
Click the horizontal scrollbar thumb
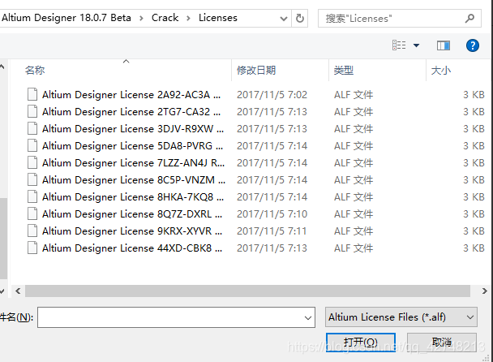[248, 291]
